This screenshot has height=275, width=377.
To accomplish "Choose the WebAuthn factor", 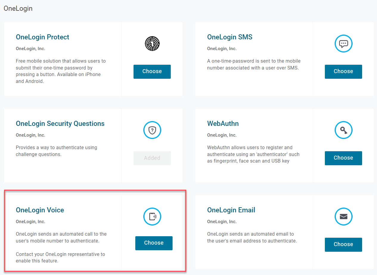I will pos(343,158).
